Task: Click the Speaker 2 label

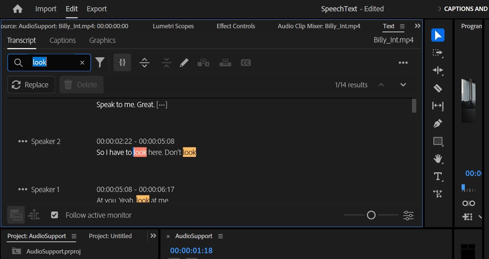Action: pyautogui.click(x=46, y=141)
